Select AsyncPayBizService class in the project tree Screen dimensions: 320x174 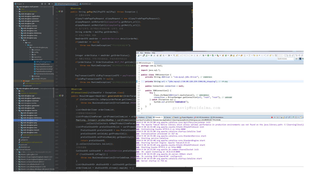point(43,64)
